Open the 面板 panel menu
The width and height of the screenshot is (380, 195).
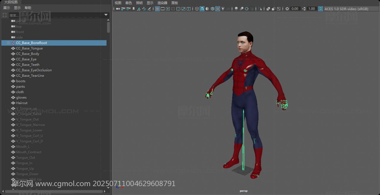(175, 3)
